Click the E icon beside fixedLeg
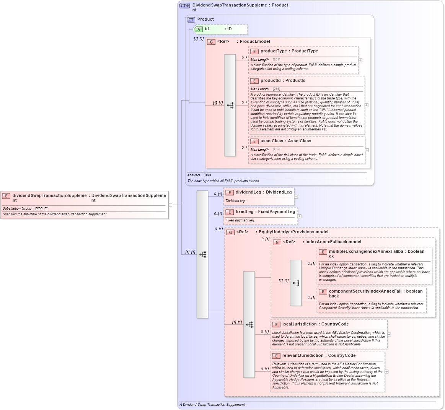This screenshot has height=410, width=445. click(229, 212)
